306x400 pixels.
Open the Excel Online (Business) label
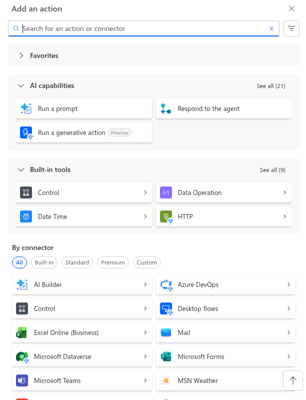coord(66,332)
